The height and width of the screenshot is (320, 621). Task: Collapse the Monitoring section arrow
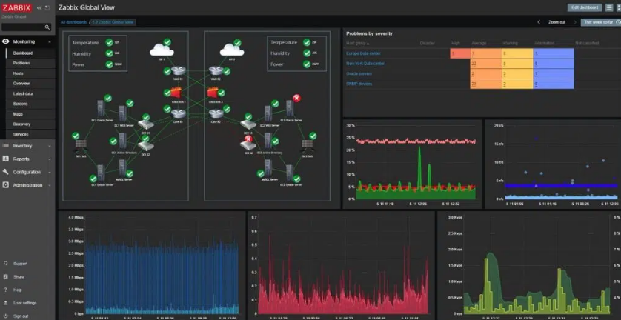[49, 41]
